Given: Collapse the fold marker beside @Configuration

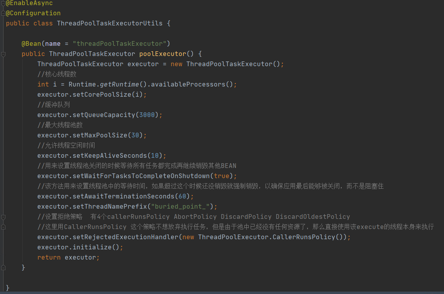Looking at the screenshot, I should click(x=3, y=13).
